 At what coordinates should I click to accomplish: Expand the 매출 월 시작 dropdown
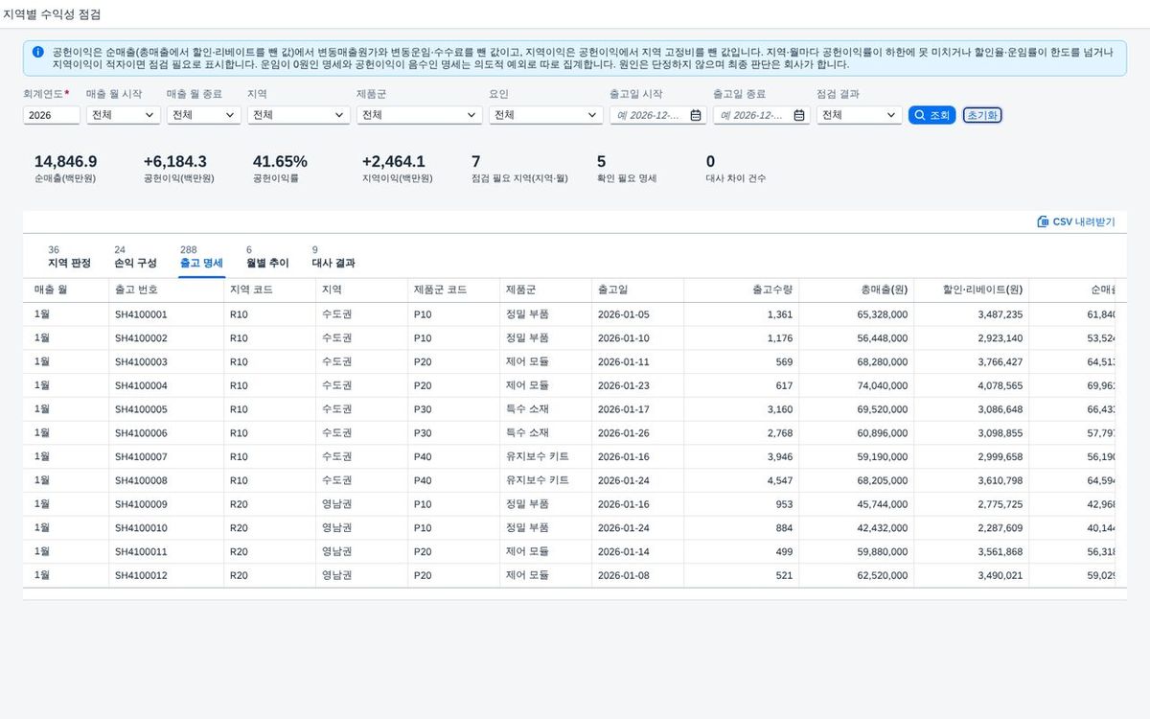[x=123, y=115]
